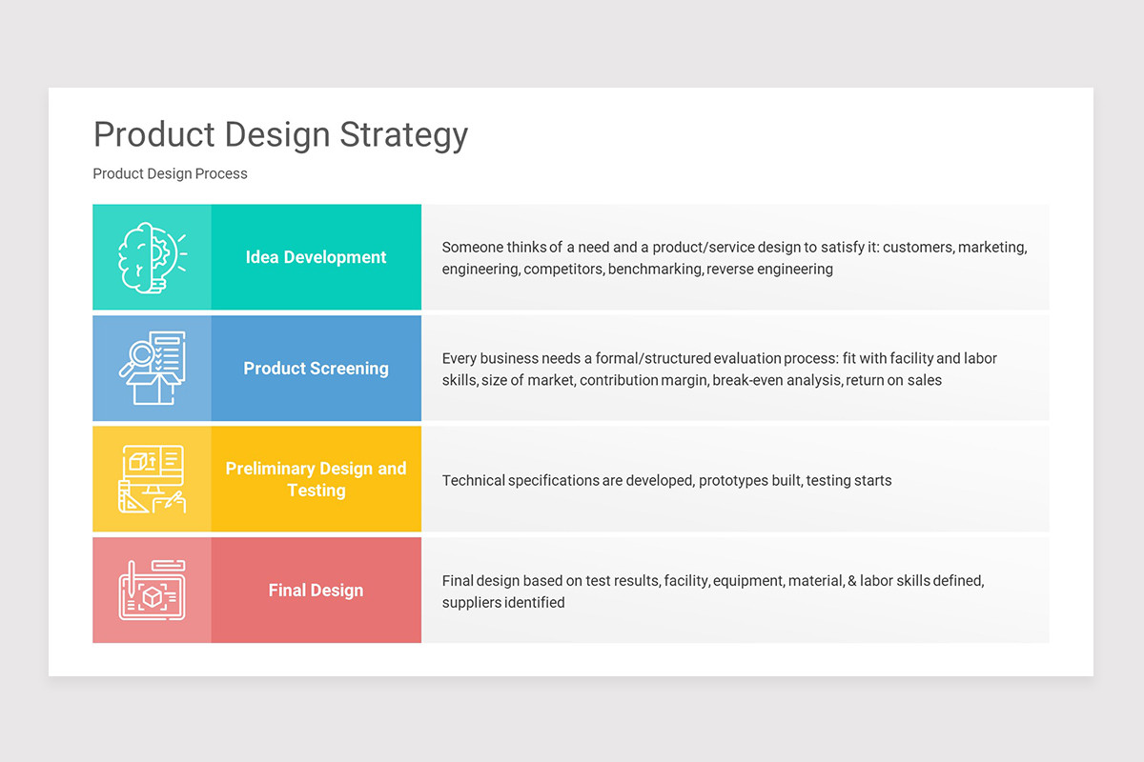
Task: Select the magnifier and box screening icon
Action: click(152, 368)
